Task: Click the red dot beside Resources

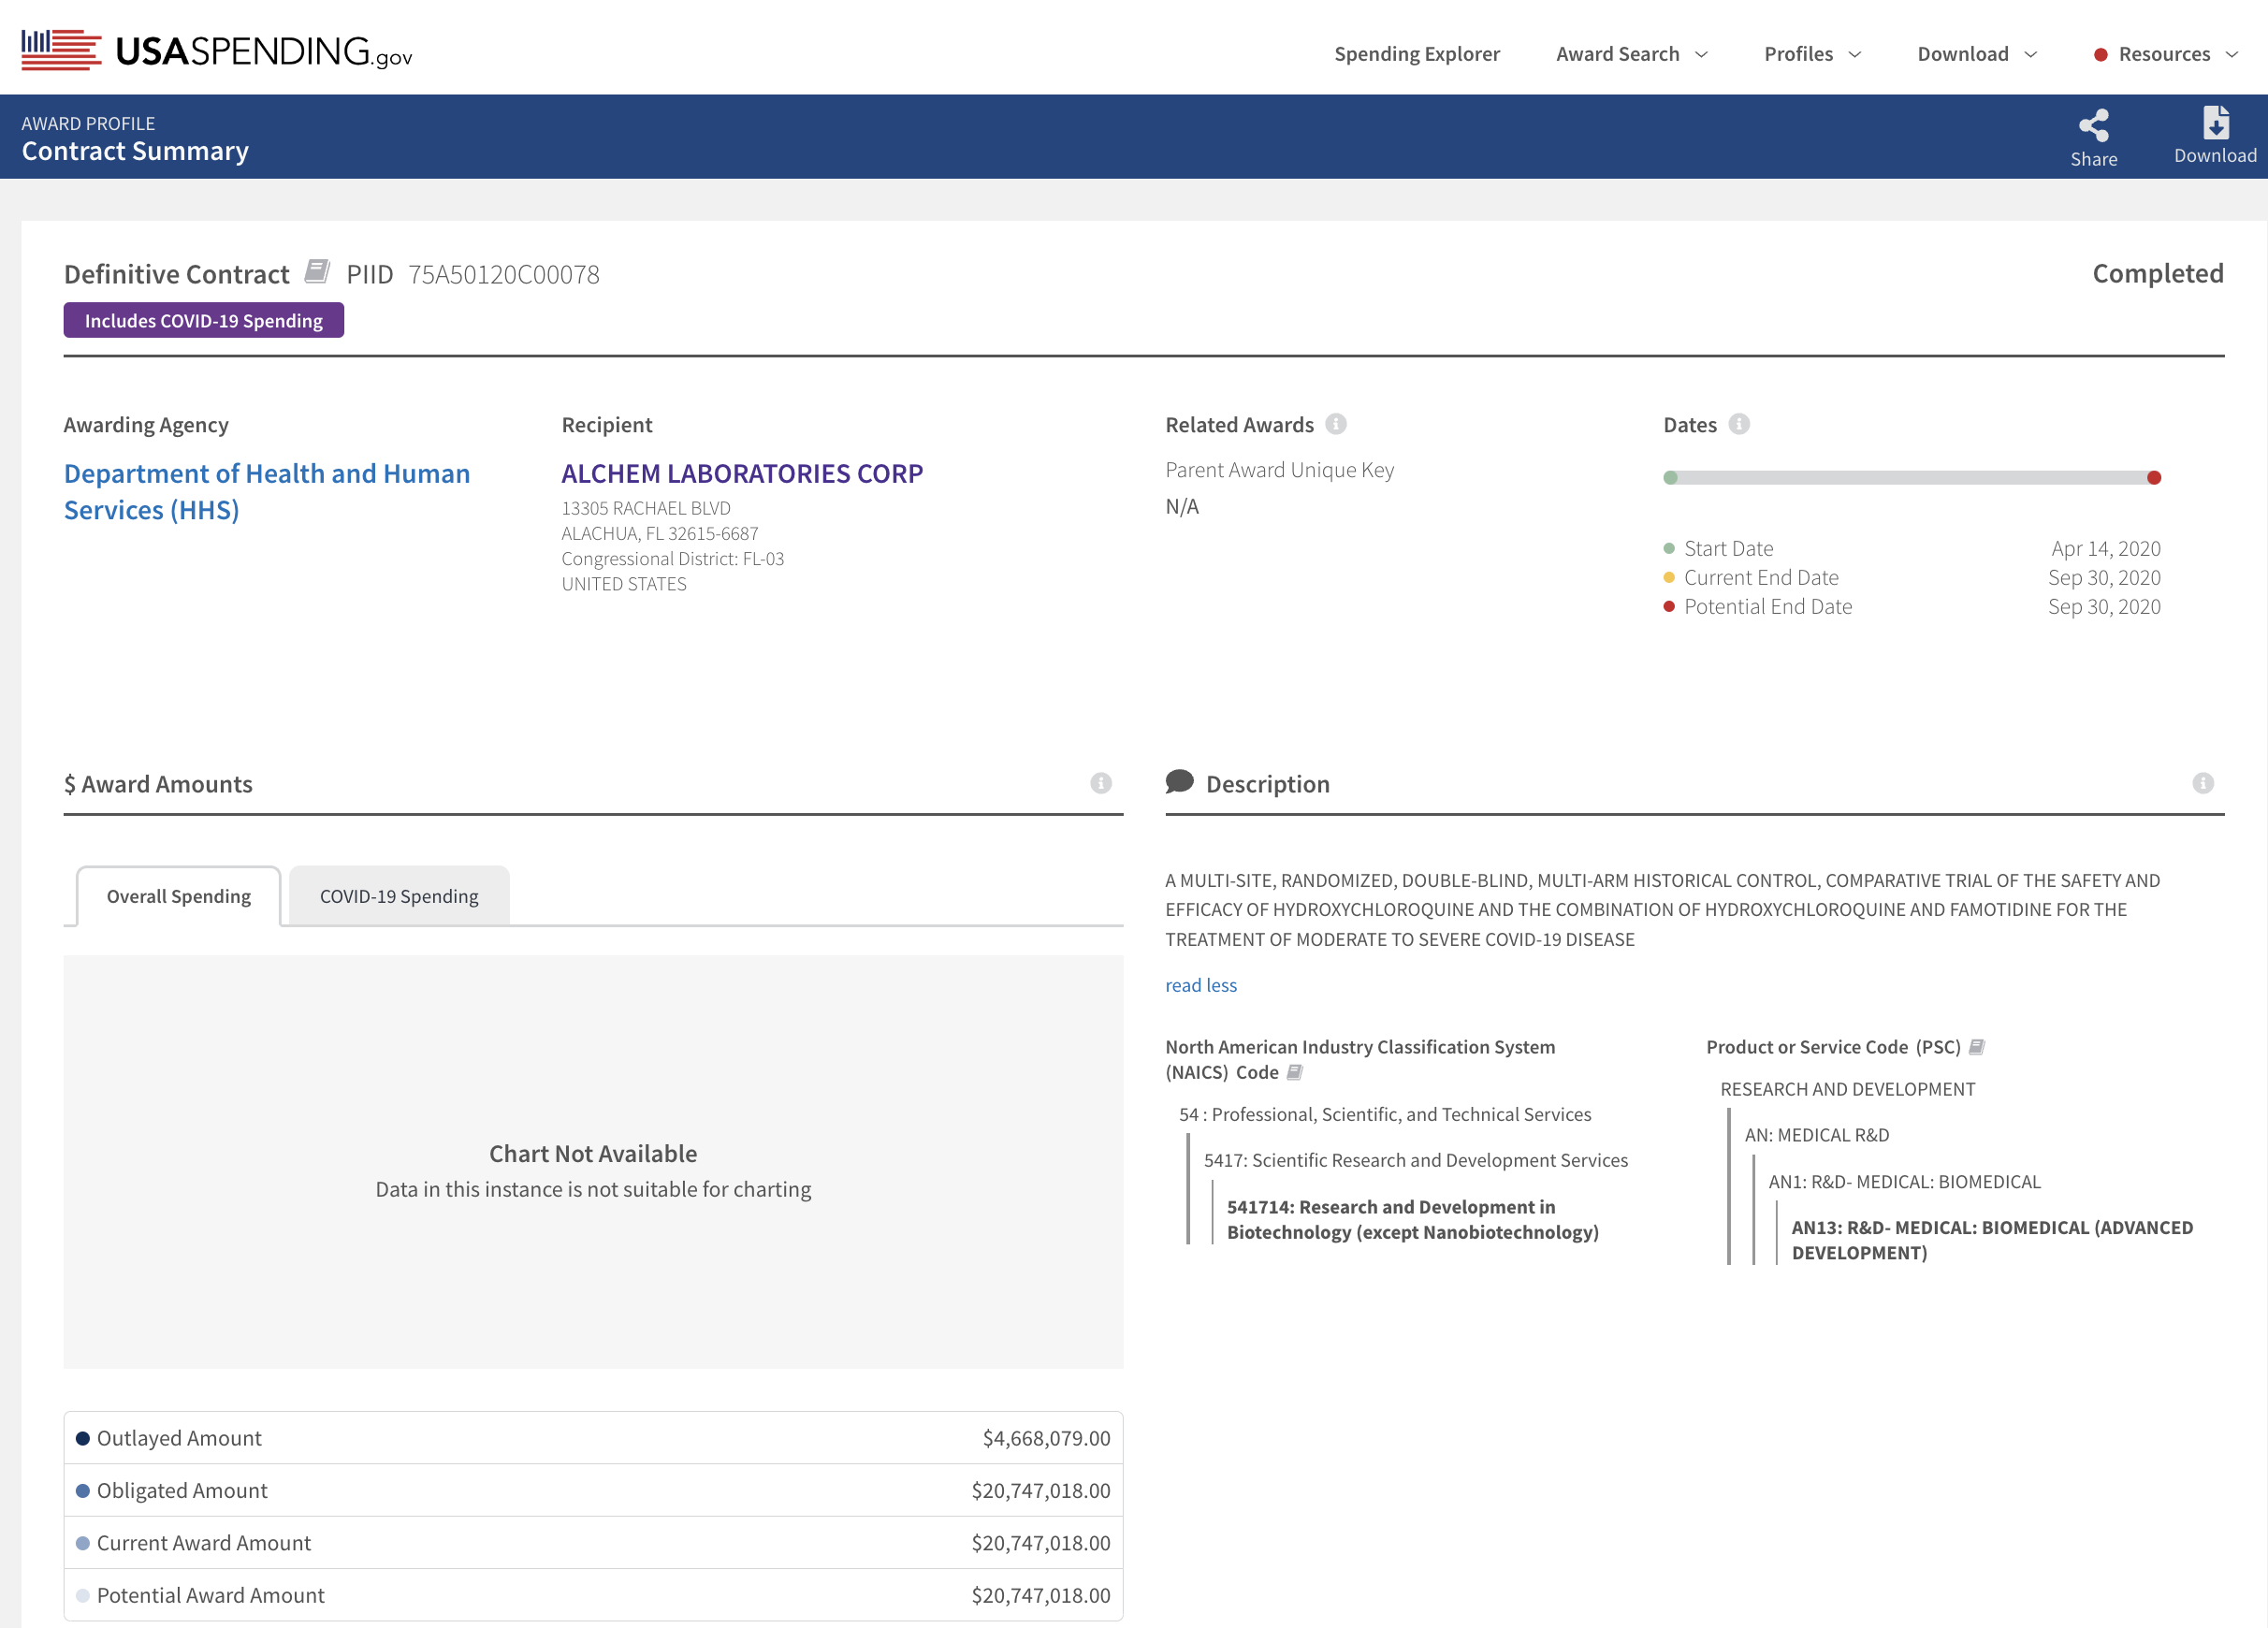Action: pos(2101,55)
